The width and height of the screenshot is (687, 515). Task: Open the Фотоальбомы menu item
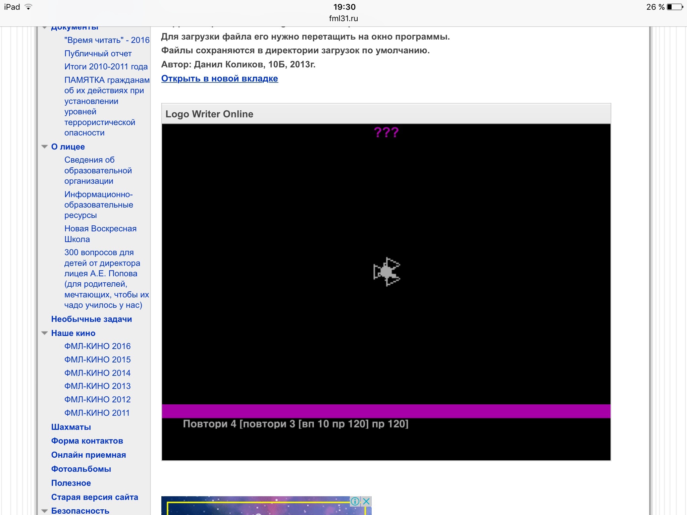[x=81, y=469]
